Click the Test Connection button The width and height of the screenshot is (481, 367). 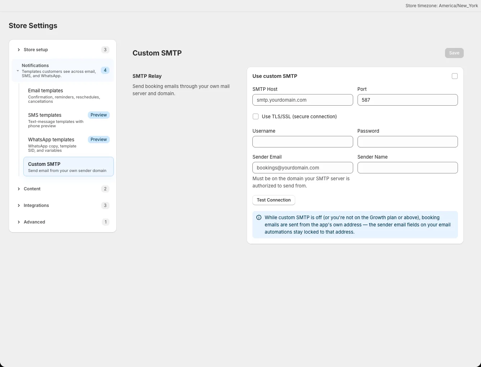(x=274, y=200)
